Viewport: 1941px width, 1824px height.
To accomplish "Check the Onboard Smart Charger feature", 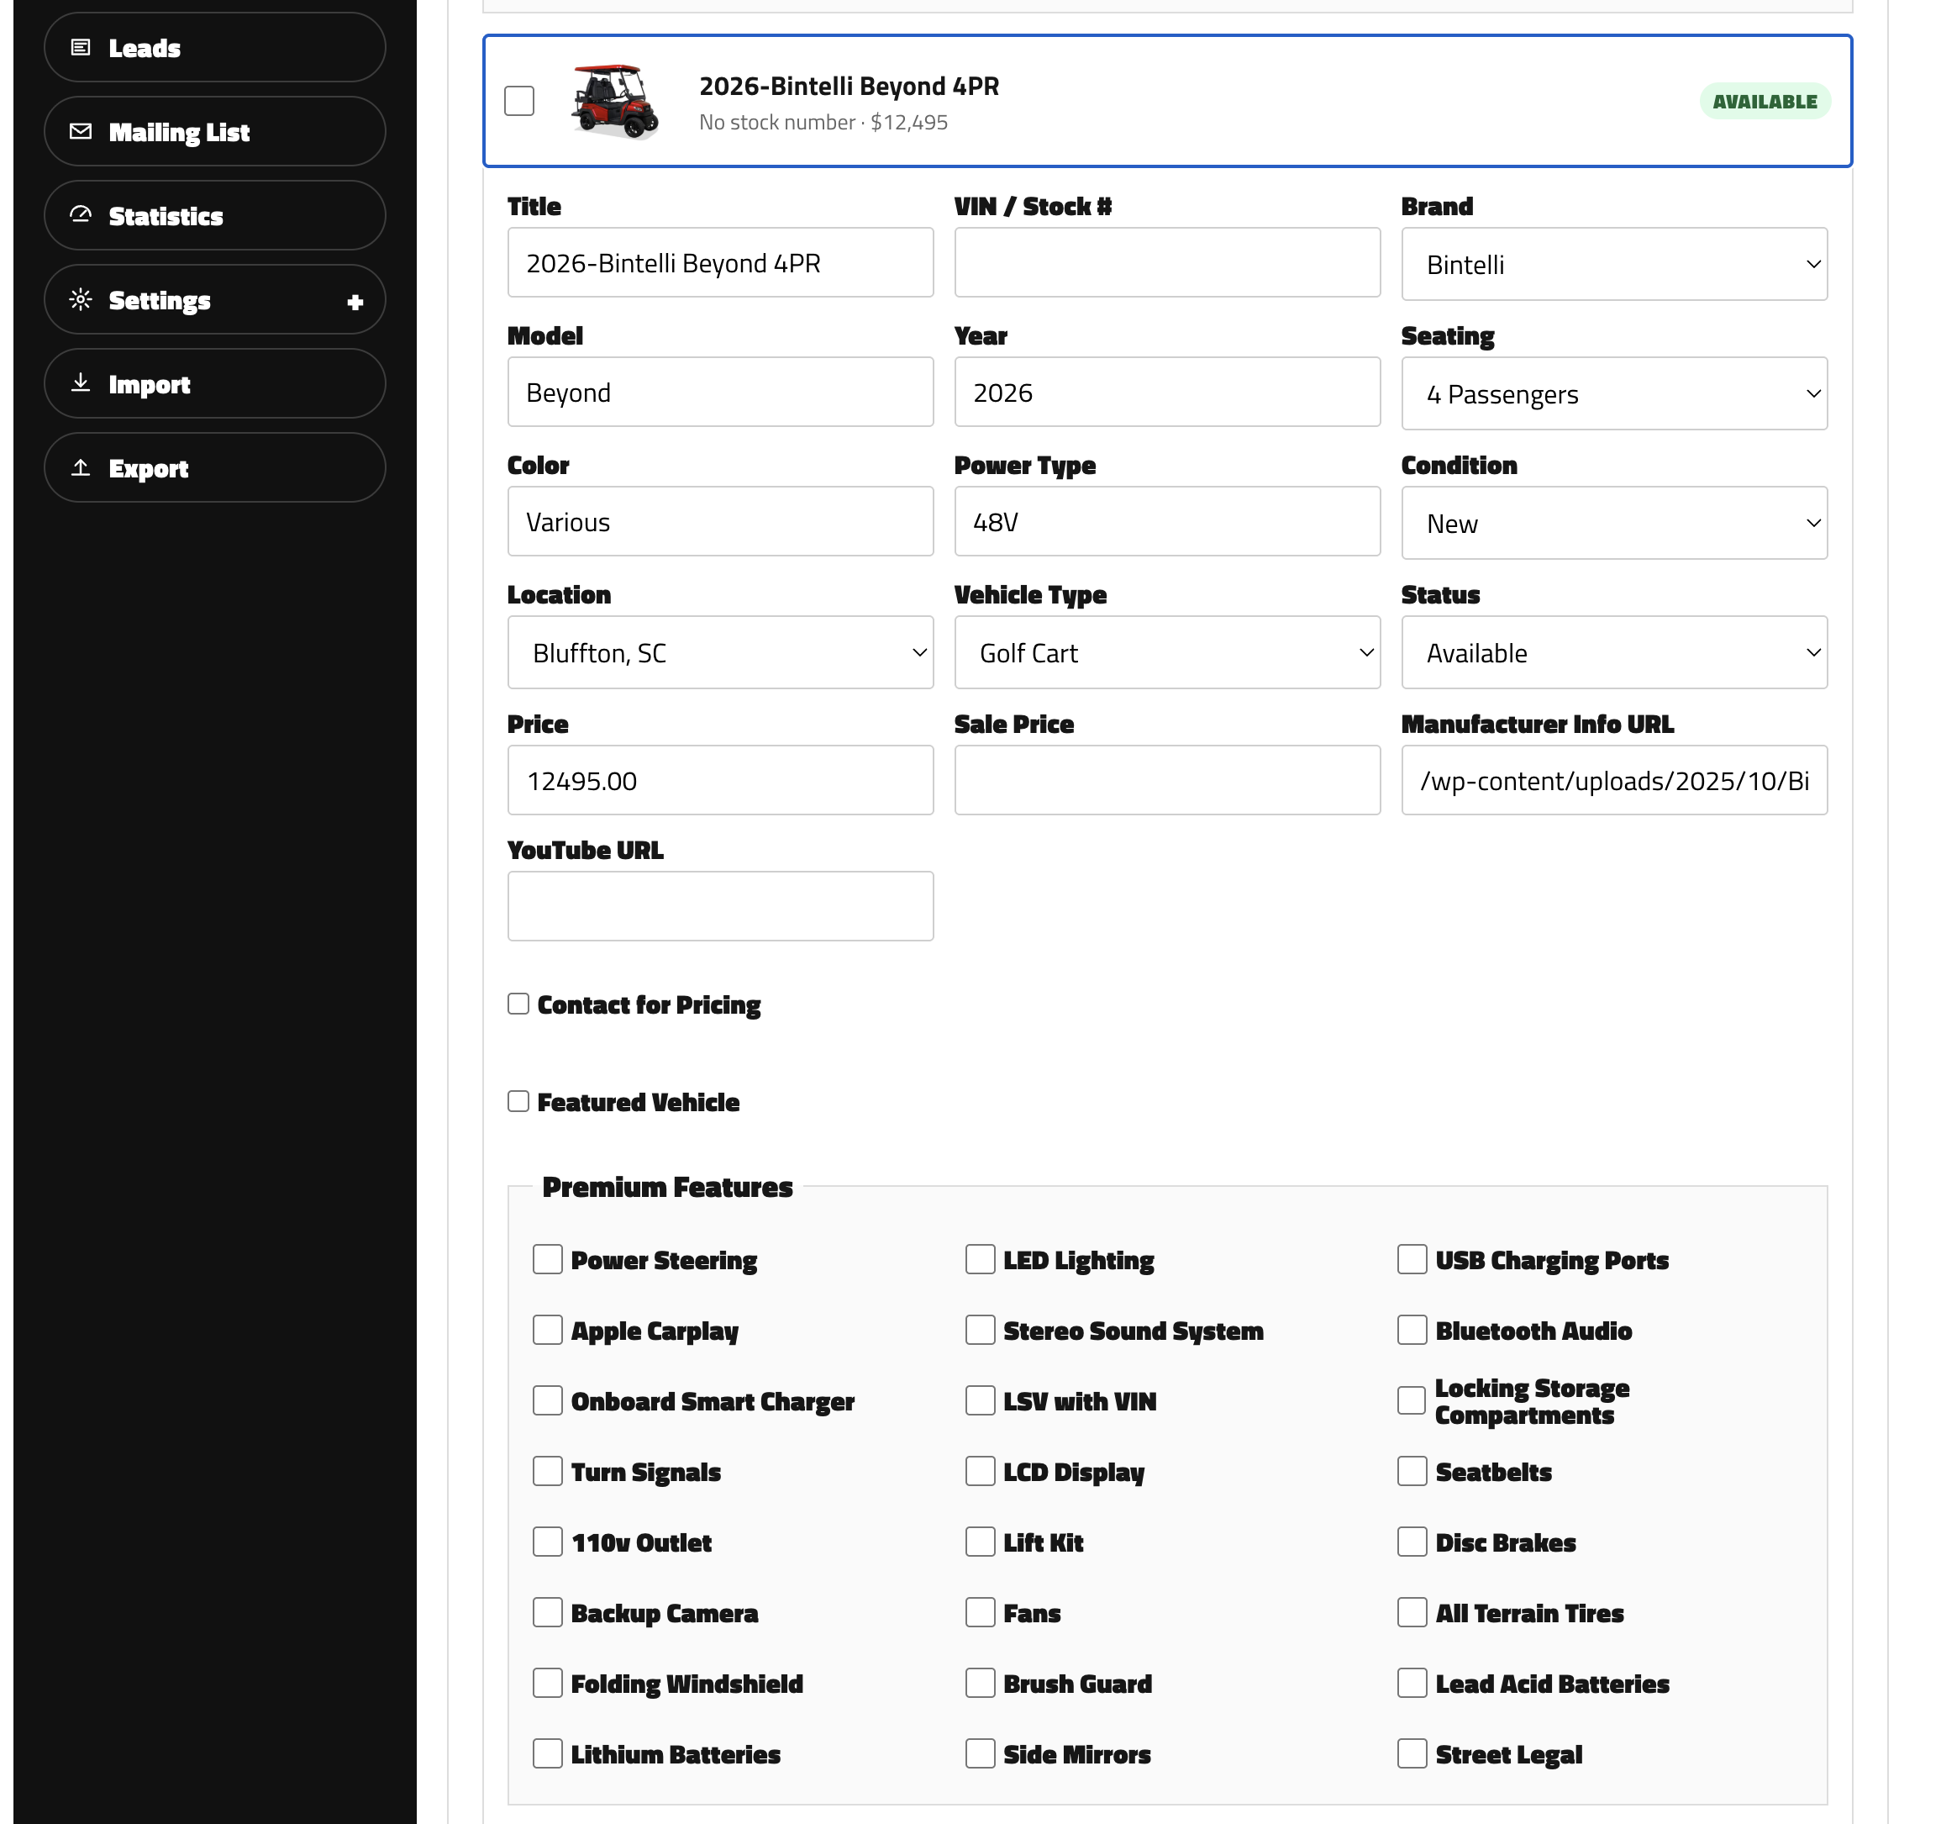I will click(x=548, y=1400).
